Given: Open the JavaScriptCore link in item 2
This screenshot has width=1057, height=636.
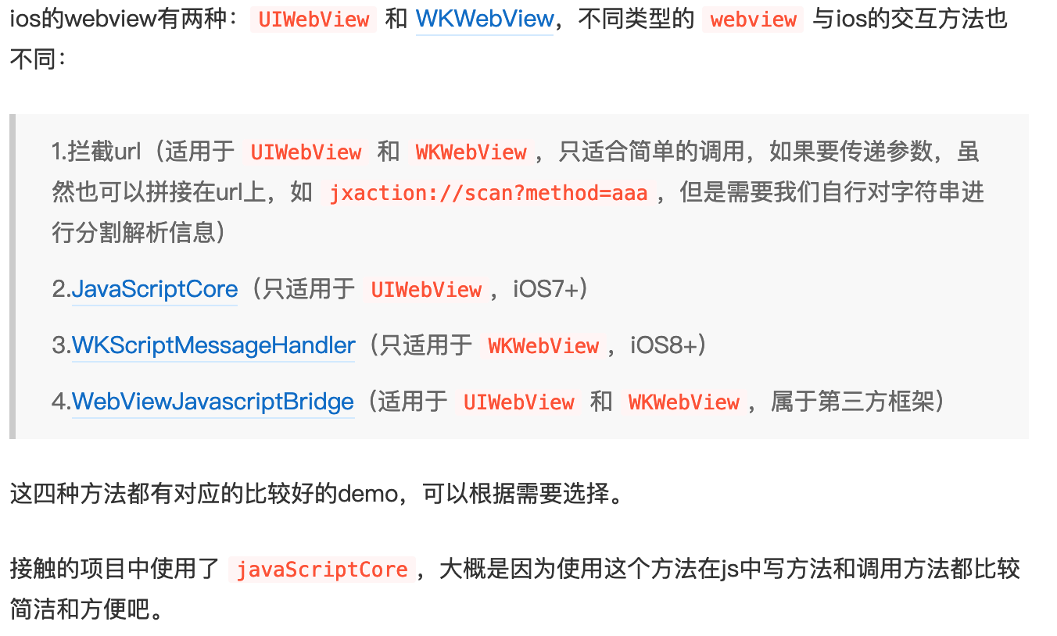Looking at the screenshot, I should click(x=155, y=290).
